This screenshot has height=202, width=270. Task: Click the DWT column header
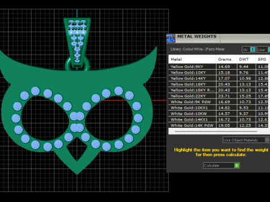[246, 59]
